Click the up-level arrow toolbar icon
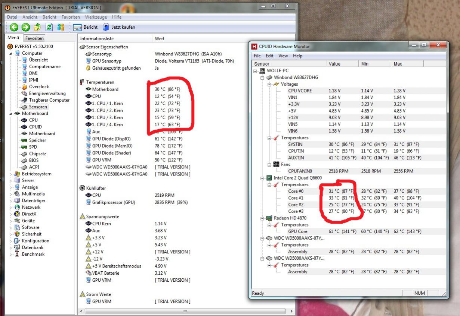This screenshot has height=316, width=460. [37, 27]
